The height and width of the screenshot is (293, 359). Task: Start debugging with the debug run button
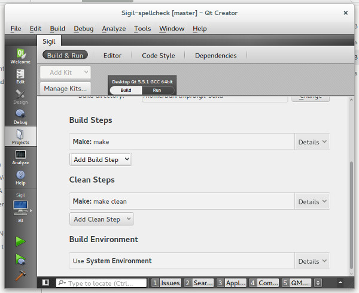pos(20,259)
